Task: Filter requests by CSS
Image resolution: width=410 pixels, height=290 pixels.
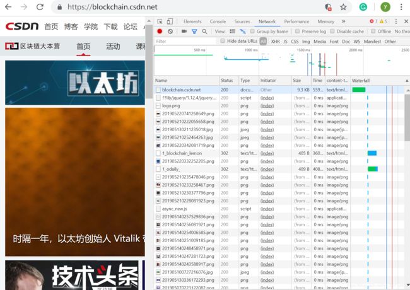Action: point(295,42)
